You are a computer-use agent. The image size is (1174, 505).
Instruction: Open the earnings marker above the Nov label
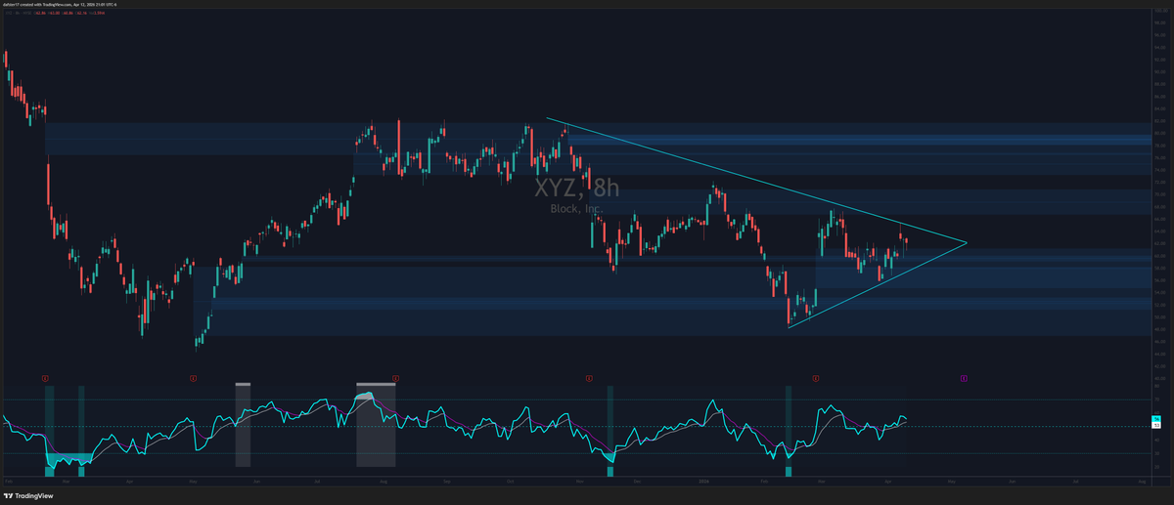[x=589, y=376]
